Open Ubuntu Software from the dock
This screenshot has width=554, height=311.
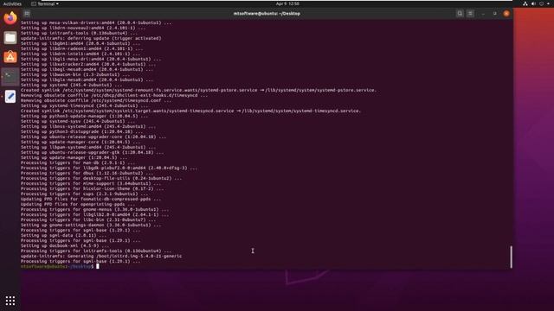tap(10, 57)
